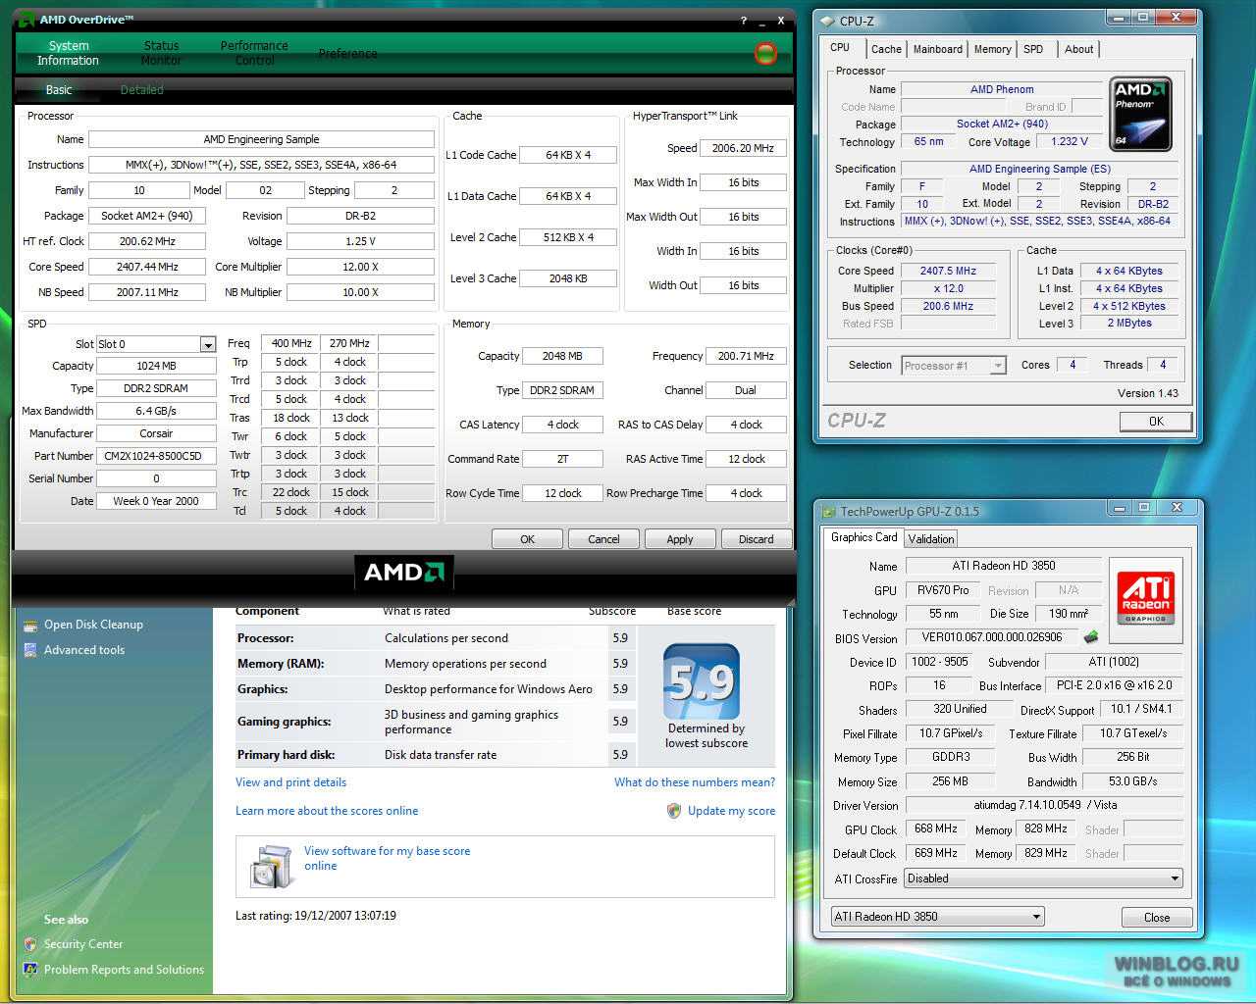The width and height of the screenshot is (1256, 1004).
Task: Click the 5.9 base score badge
Action: click(701, 680)
